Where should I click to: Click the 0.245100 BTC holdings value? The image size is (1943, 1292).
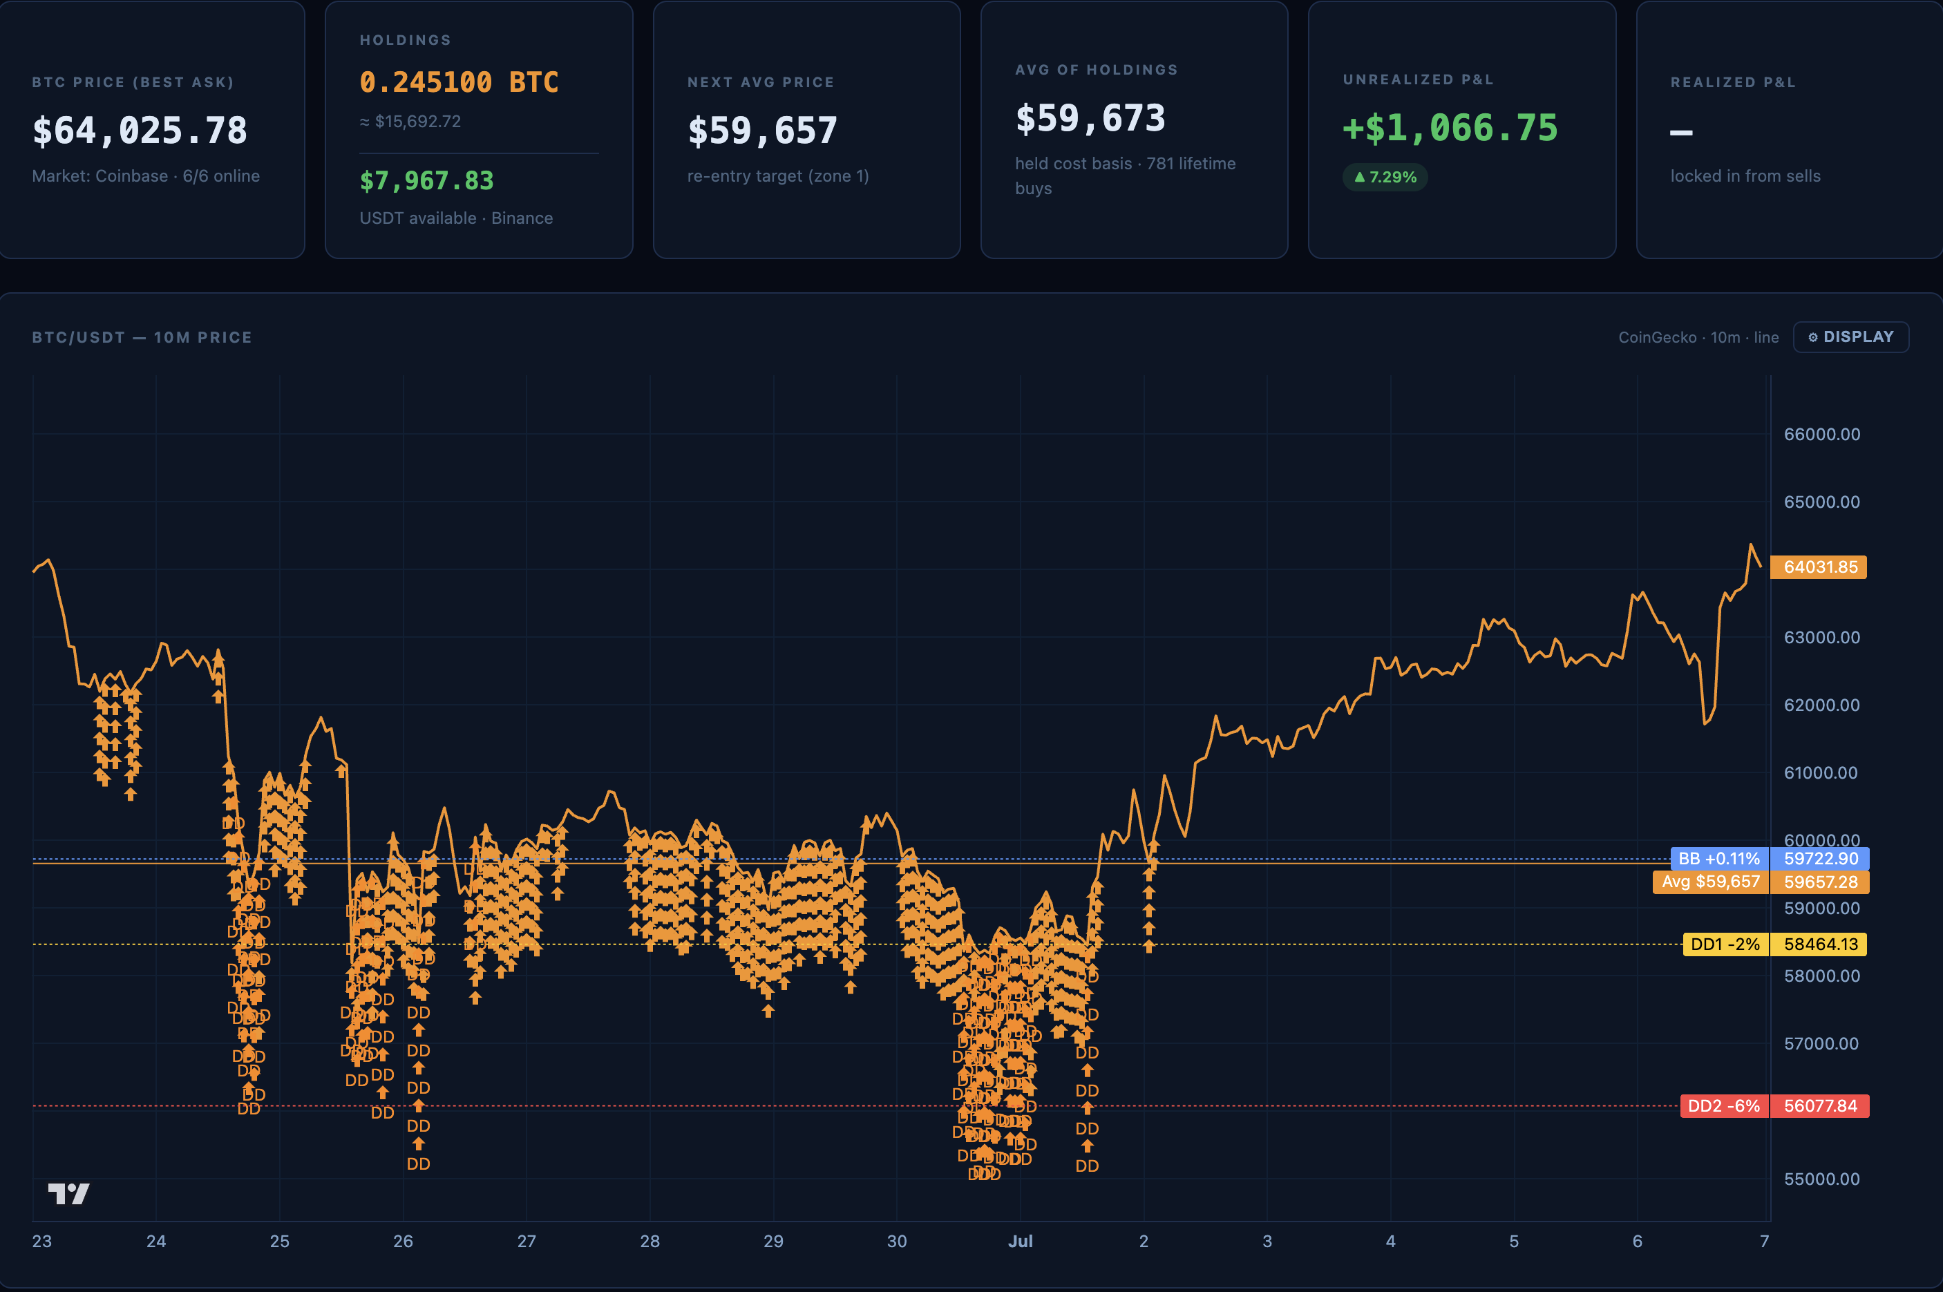459,82
